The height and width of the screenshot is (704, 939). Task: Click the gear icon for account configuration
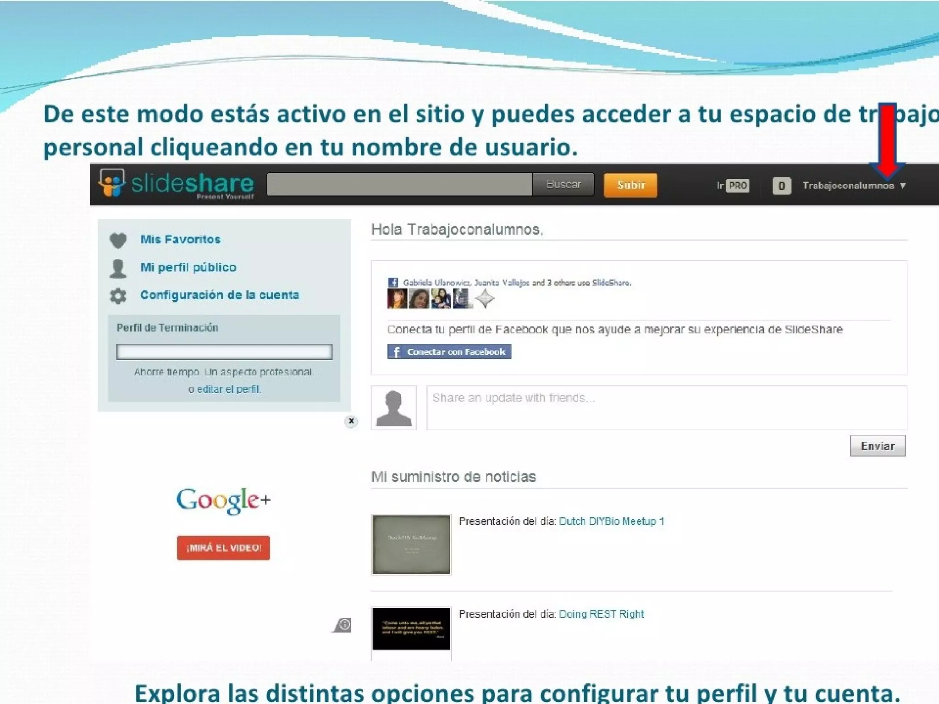pos(118,296)
